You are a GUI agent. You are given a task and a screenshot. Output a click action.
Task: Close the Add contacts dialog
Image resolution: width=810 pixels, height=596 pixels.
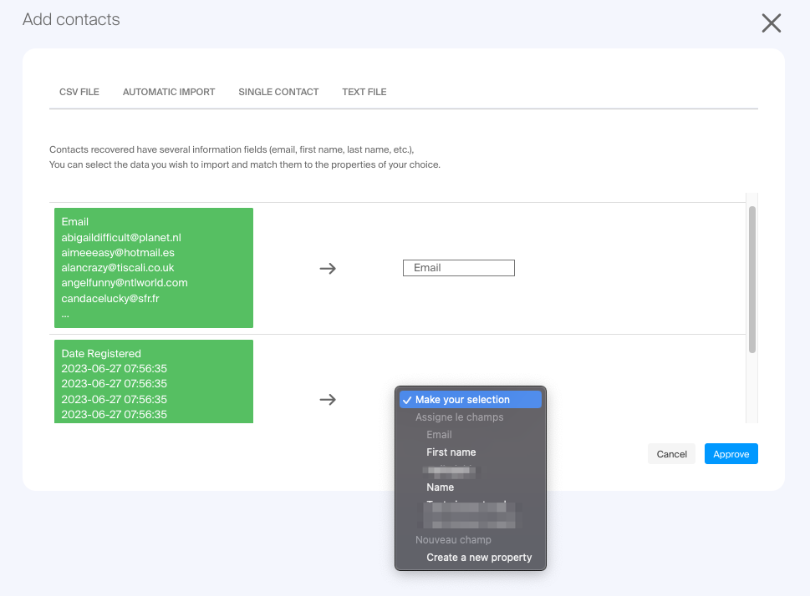(x=771, y=23)
